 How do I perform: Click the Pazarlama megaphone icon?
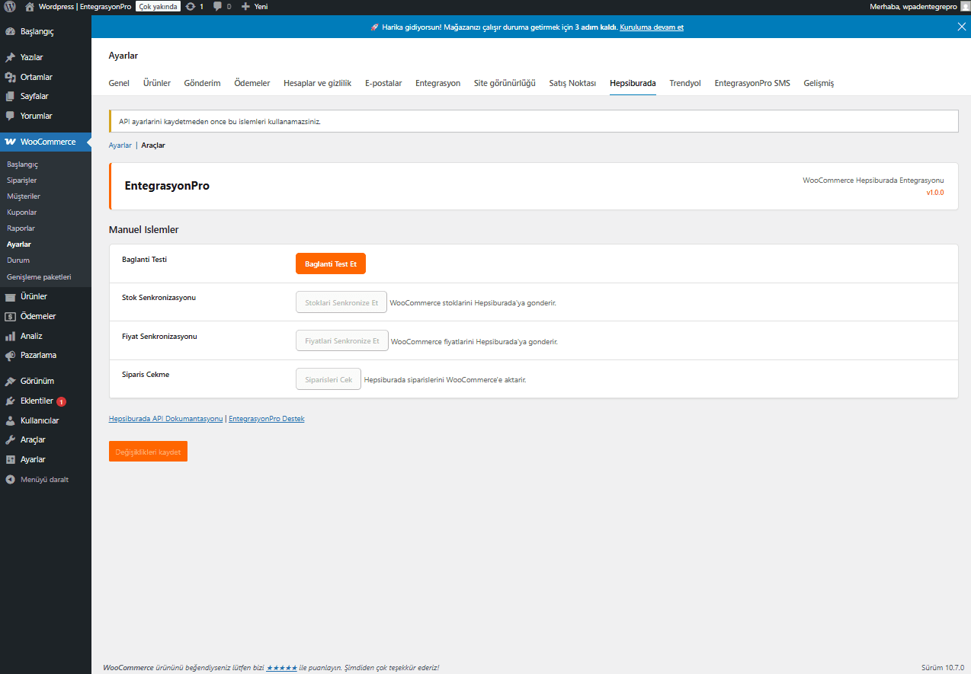click(10, 356)
